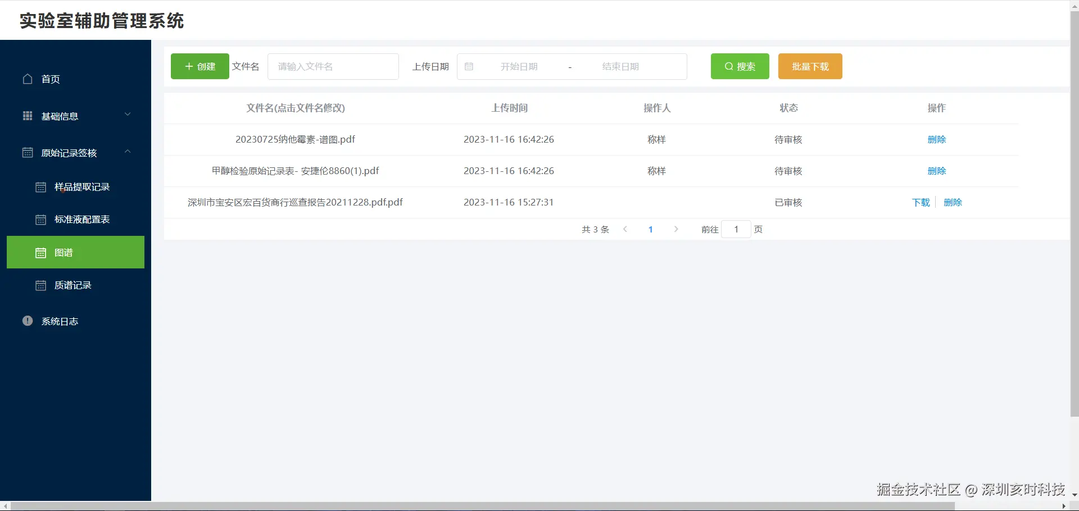Click the 开始日期 start date field
The height and width of the screenshot is (511, 1079).
519,66
